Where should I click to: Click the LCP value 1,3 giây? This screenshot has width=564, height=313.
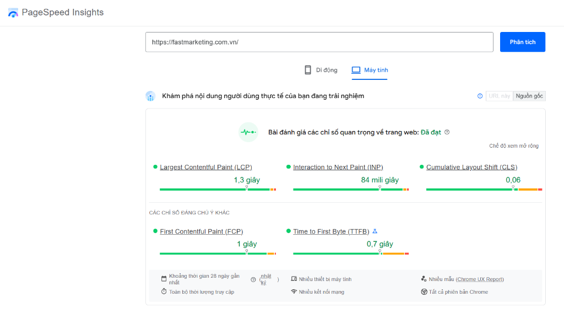pos(247,180)
